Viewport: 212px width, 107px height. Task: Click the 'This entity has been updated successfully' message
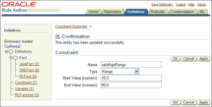coord(90,43)
